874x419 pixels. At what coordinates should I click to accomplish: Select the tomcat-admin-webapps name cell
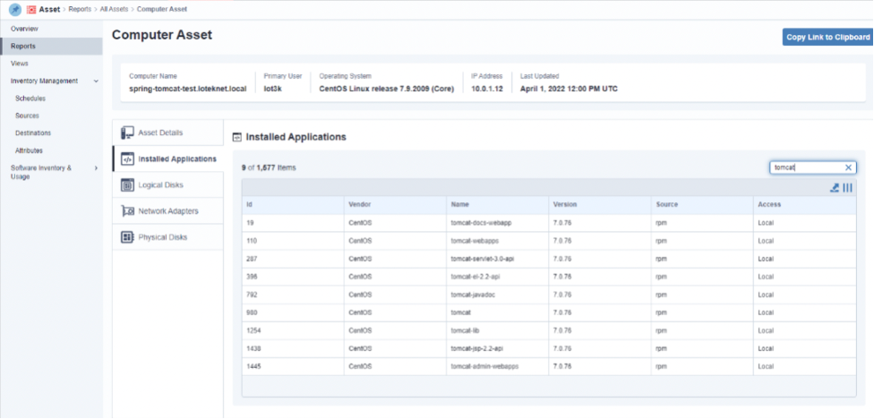click(x=498, y=367)
